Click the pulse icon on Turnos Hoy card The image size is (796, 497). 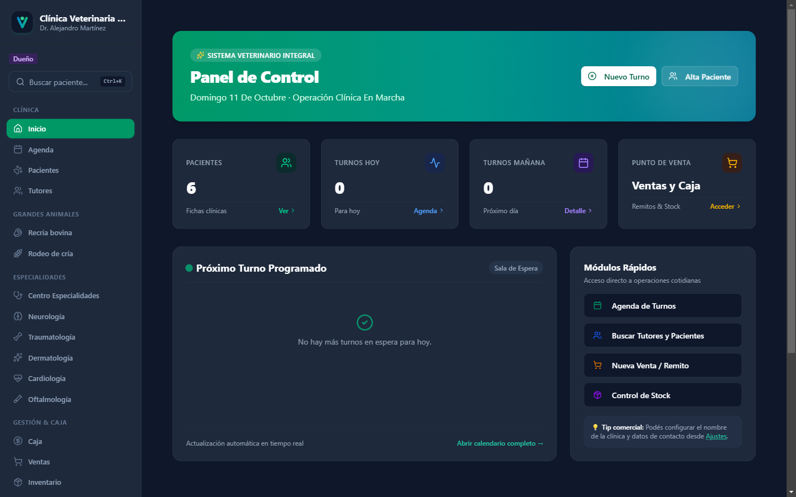point(435,163)
